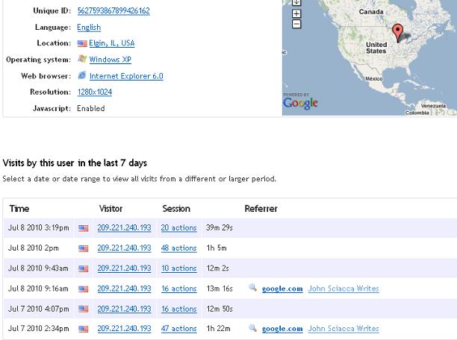The height and width of the screenshot is (340, 457).
Task: Open visitor IP link for Jul 8 9:16am visit
Action: (124, 289)
